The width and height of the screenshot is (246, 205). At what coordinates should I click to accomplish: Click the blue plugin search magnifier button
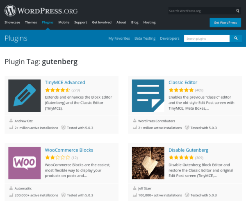[x=236, y=38]
